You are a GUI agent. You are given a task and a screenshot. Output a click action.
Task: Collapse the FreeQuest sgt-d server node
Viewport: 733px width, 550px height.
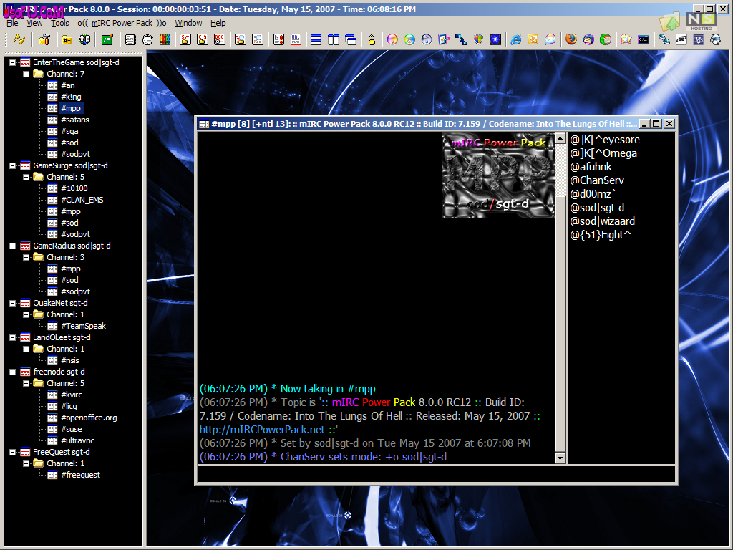coord(13,452)
